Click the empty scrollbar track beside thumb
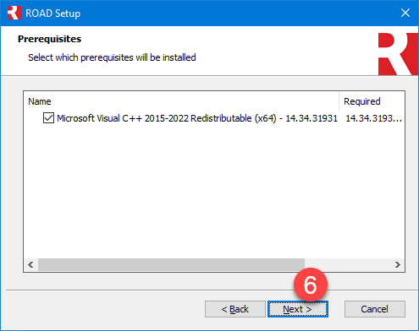The width and height of the screenshot is (419, 331). click(x=348, y=264)
